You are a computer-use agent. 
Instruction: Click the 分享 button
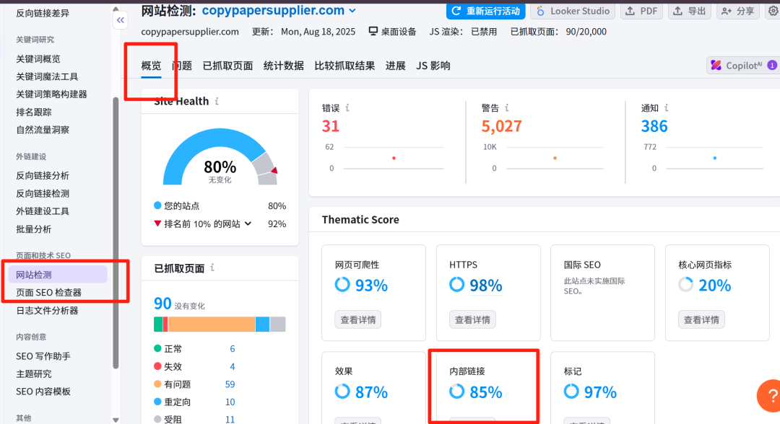(737, 11)
